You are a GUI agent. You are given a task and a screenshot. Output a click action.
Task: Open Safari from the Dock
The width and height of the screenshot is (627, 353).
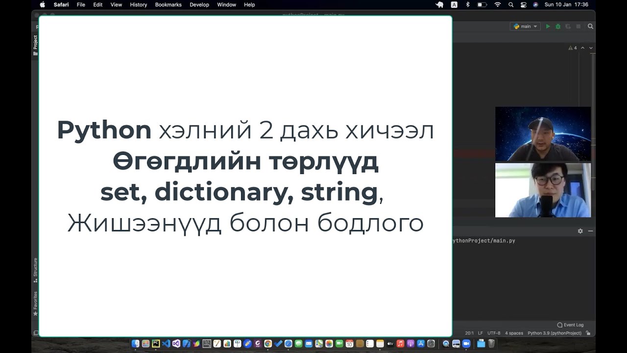click(288, 344)
